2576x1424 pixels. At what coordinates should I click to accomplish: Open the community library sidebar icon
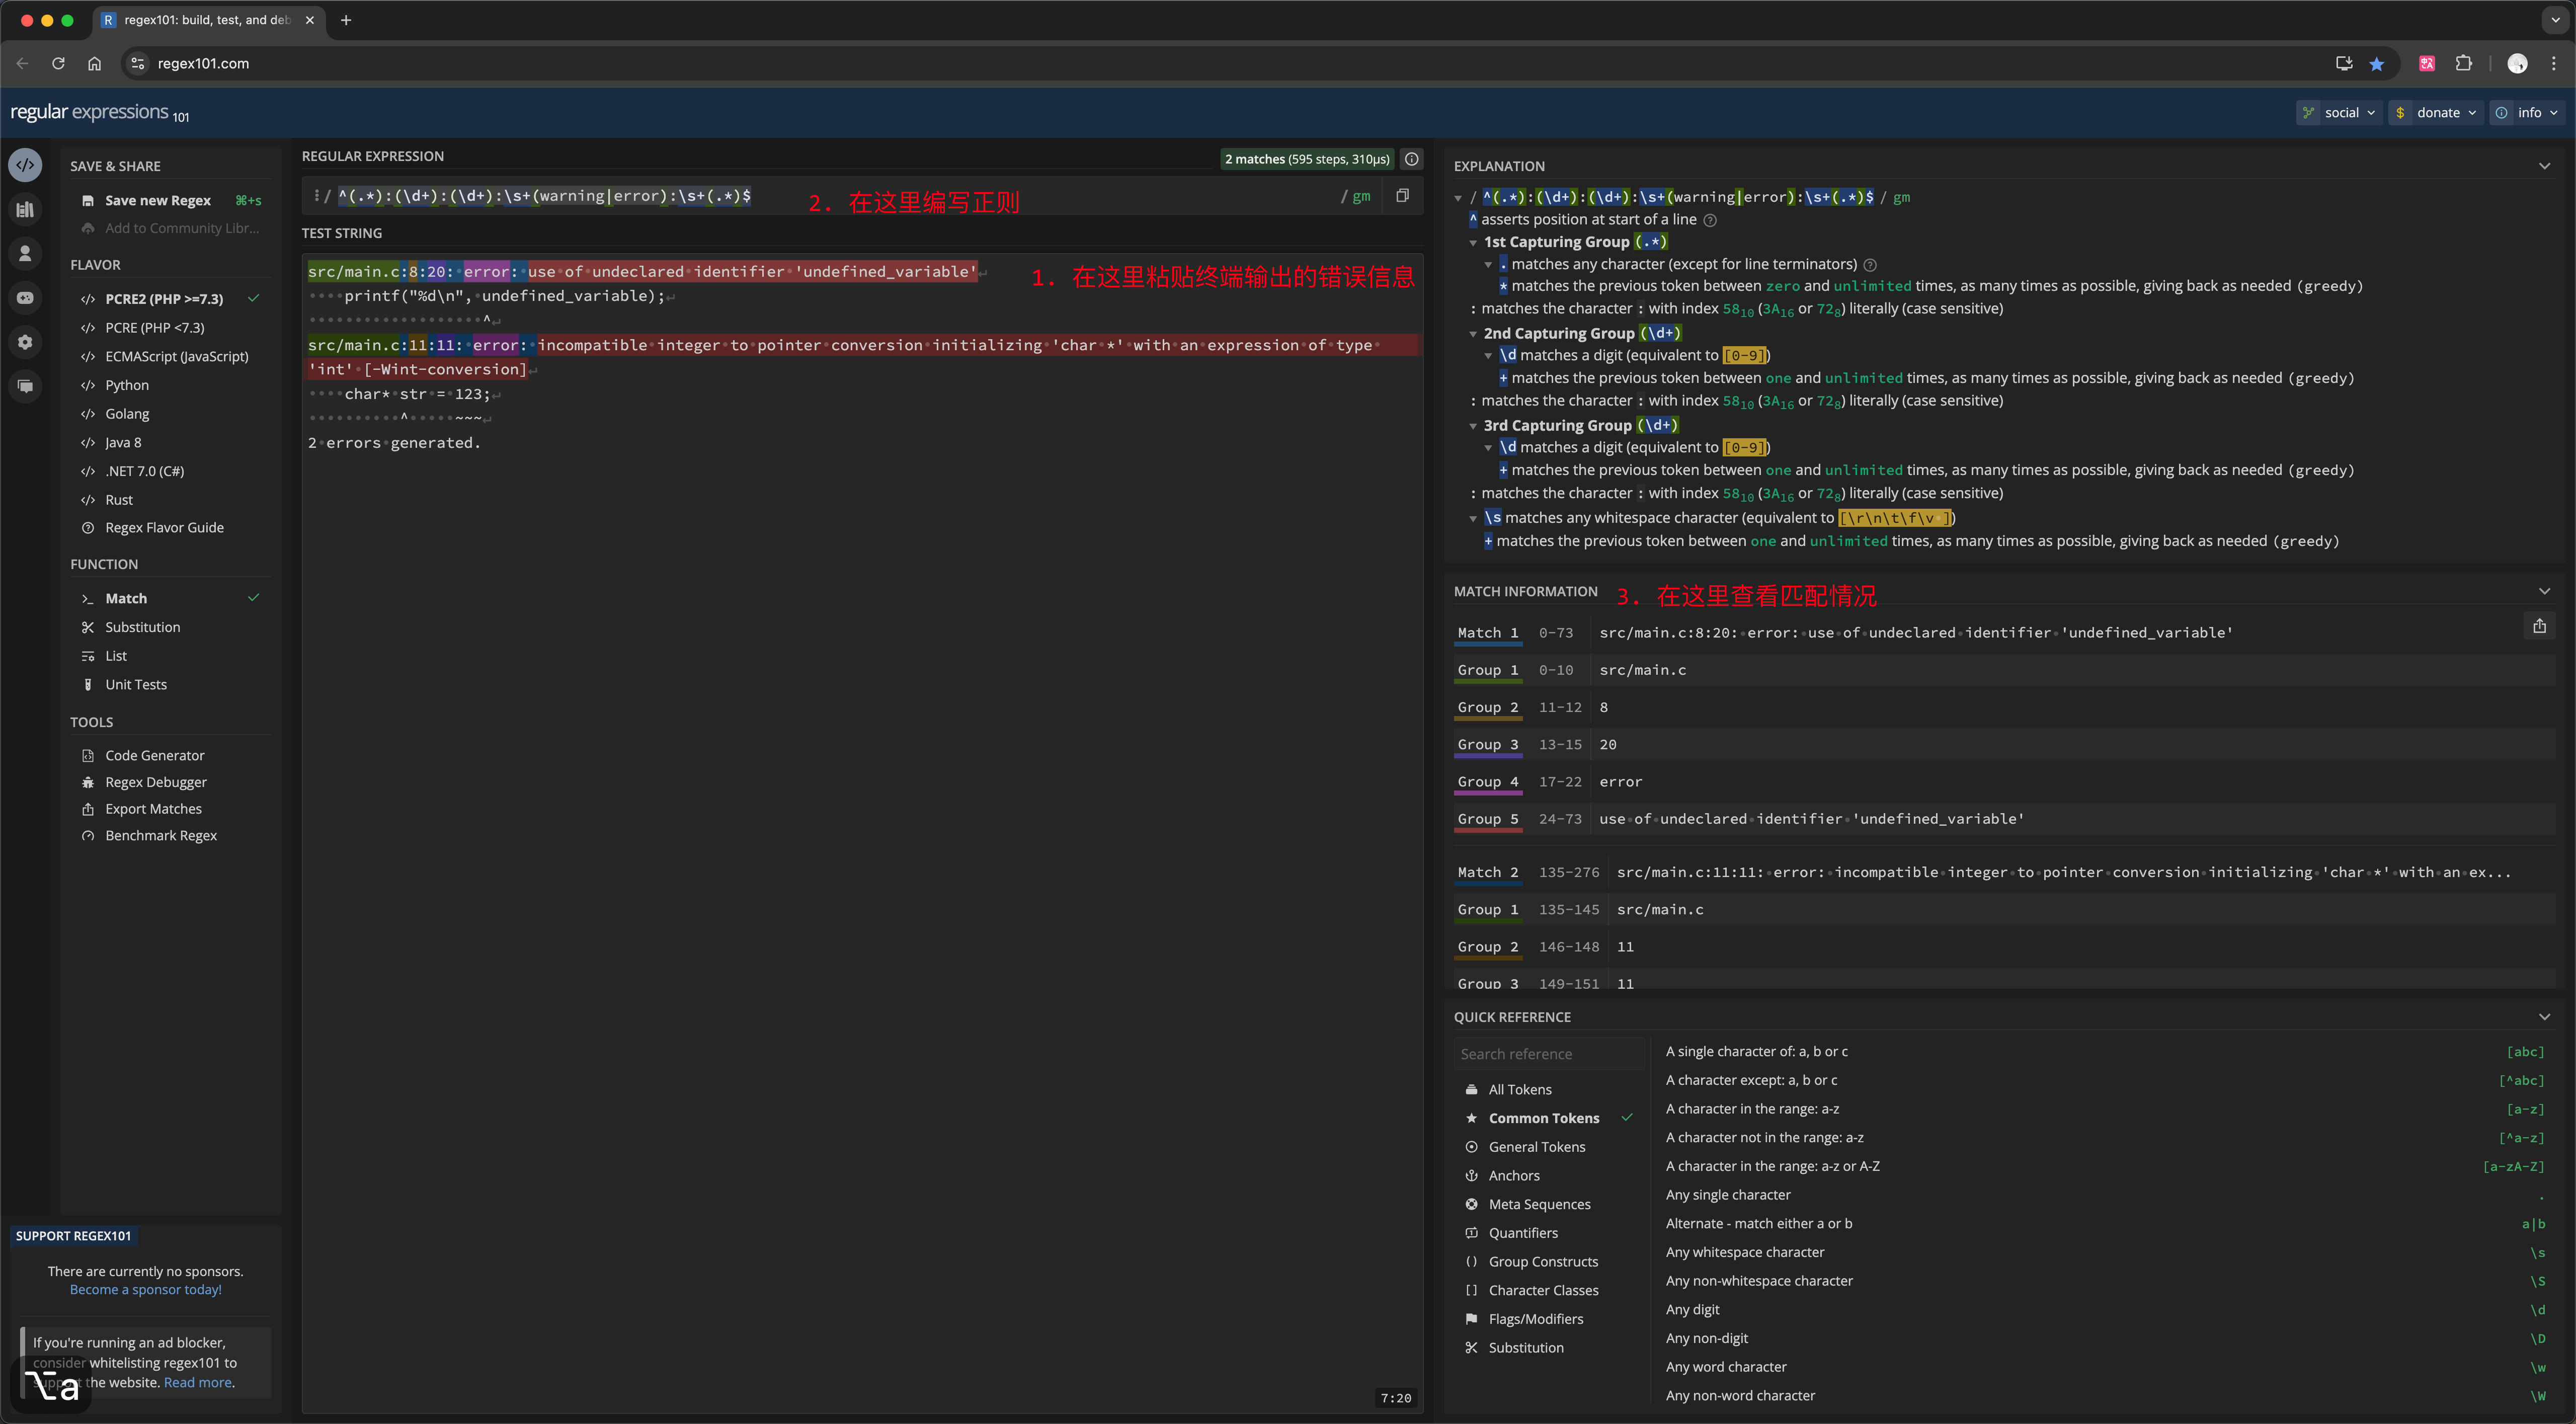coord(26,209)
